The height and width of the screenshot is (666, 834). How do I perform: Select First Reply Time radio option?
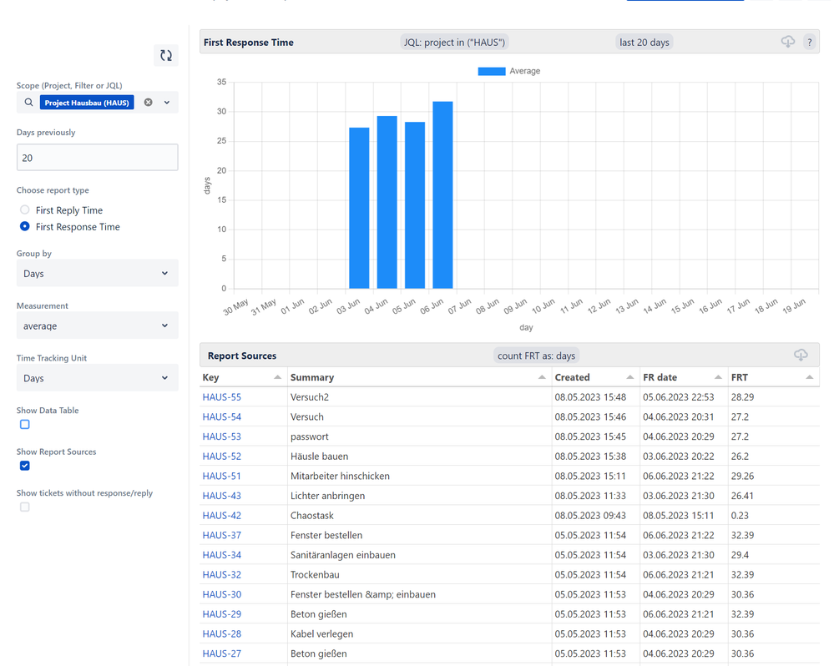click(25, 210)
